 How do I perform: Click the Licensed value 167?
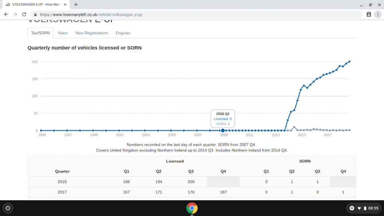pos(126,192)
